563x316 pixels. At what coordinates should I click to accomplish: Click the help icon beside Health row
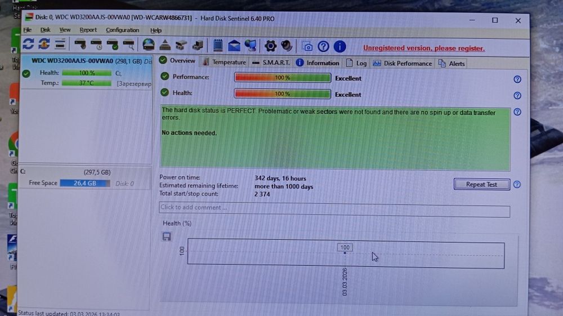click(x=517, y=96)
